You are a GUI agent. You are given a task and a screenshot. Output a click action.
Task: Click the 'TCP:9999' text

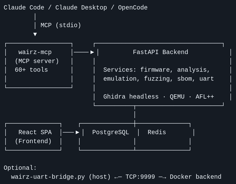click(x=140, y=177)
